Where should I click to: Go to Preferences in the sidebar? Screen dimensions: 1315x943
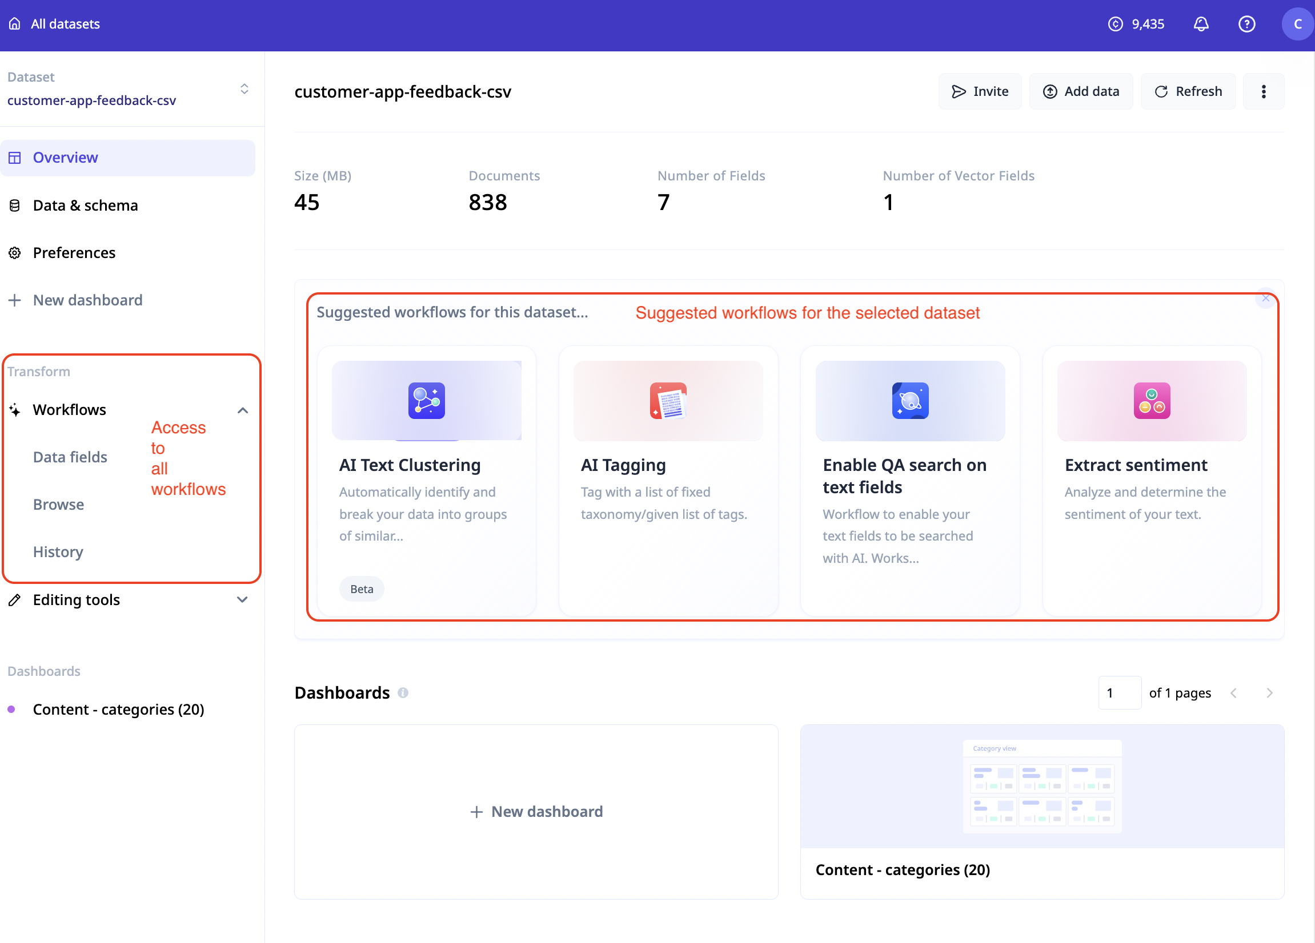74,253
